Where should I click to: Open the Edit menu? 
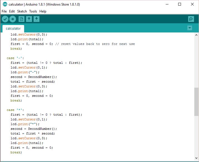pos(12,11)
